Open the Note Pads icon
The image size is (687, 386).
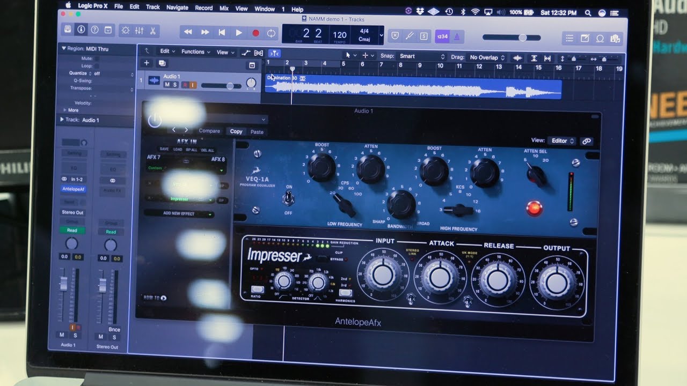tap(585, 39)
